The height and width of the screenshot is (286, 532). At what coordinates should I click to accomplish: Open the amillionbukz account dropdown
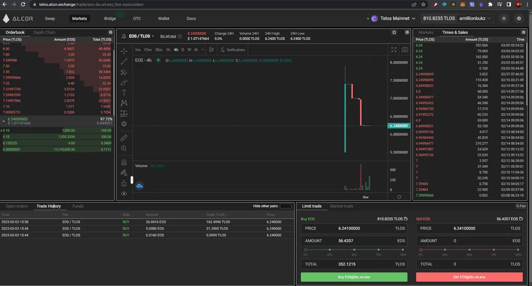[x=475, y=18]
